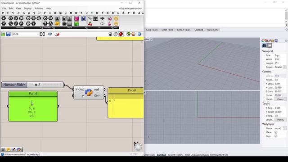Add a yellow Panel from the Input group
Screen dimensions: 288x162
coord(57,23)
